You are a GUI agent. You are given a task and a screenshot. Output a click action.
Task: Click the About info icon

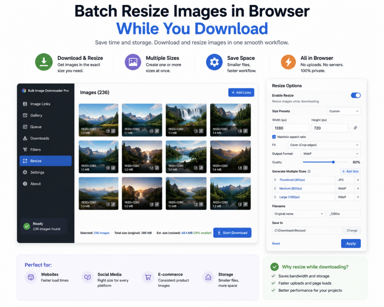25,184
